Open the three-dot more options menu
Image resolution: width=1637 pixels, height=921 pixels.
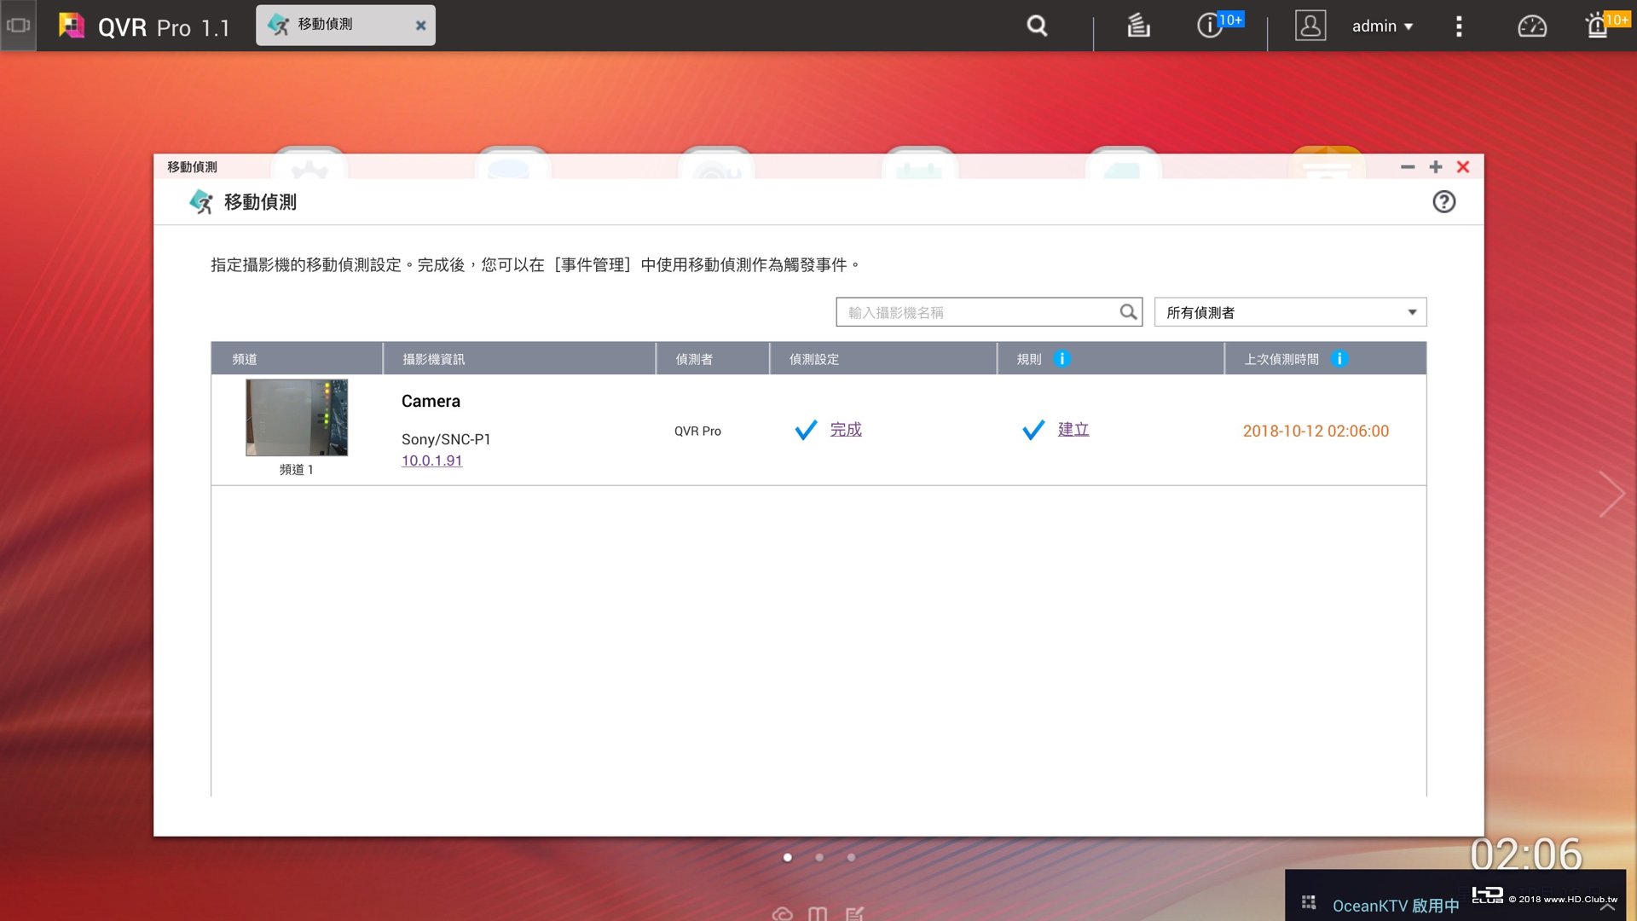pyautogui.click(x=1459, y=26)
